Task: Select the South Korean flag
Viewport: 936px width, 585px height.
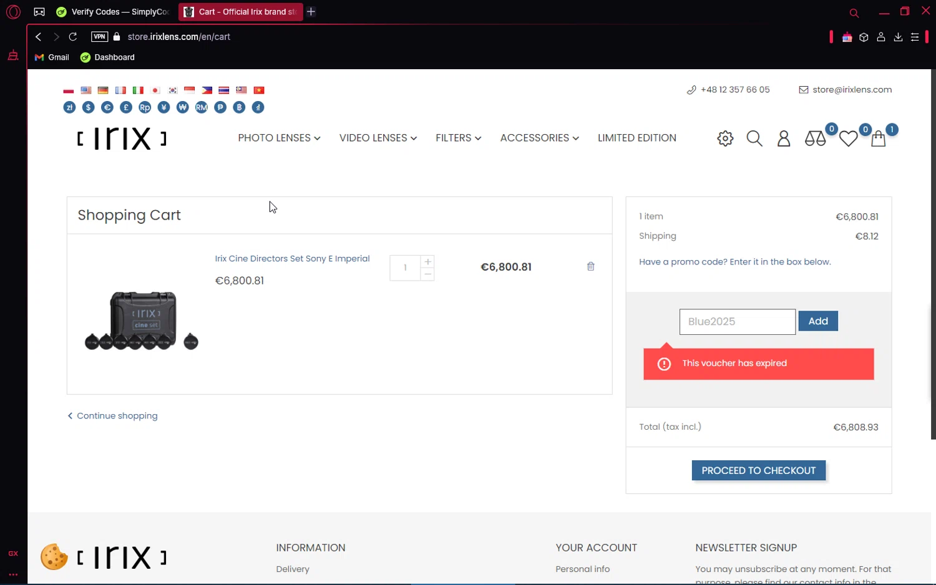Action: tap(173, 90)
